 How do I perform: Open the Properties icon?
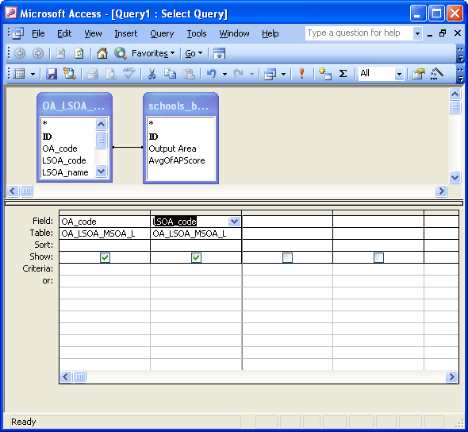click(x=419, y=74)
